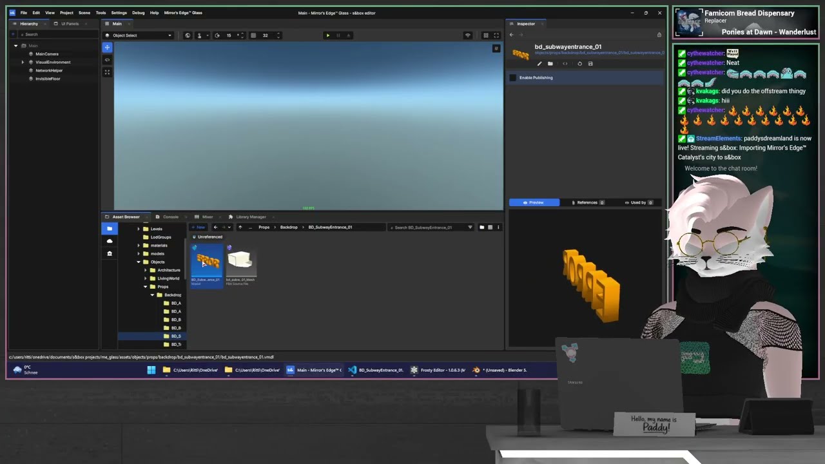Open the asset browser three-dot options menu
The width and height of the screenshot is (825, 464).
tap(498, 227)
